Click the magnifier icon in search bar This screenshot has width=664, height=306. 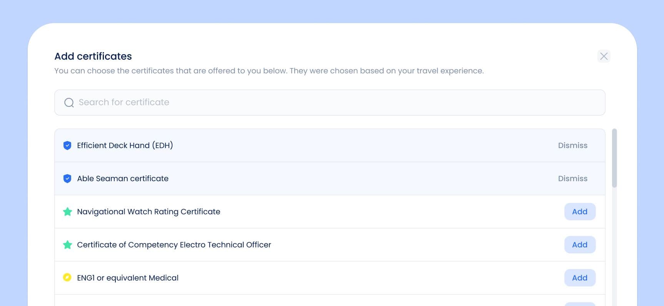click(x=69, y=103)
